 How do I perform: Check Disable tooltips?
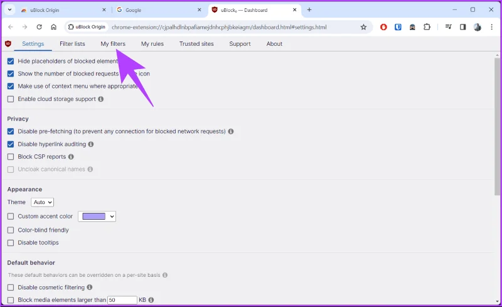11,242
